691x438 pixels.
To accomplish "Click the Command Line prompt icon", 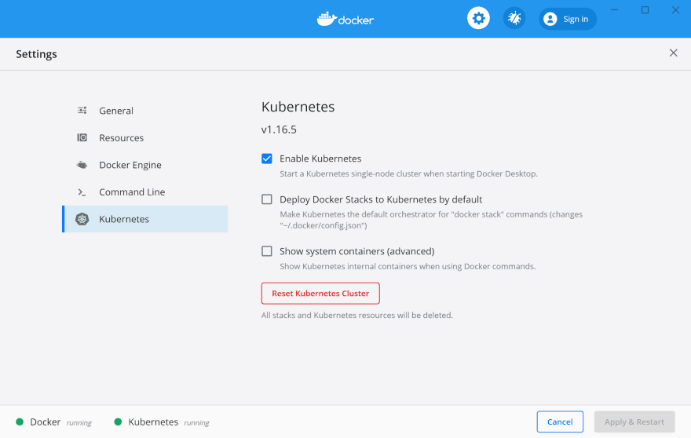I will [82, 192].
